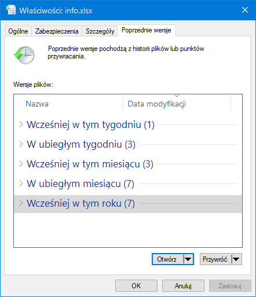Switch to the Szczegóły tab

(100, 31)
